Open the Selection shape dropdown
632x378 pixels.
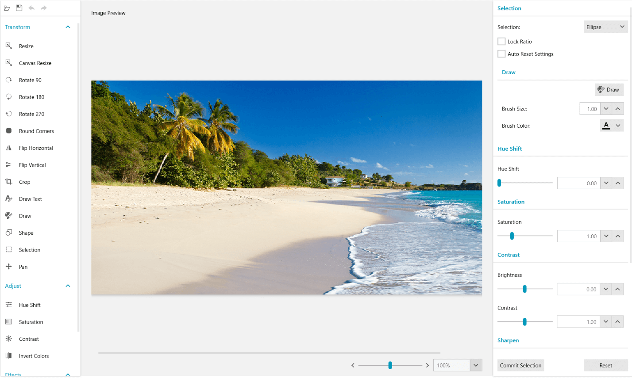pos(605,27)
